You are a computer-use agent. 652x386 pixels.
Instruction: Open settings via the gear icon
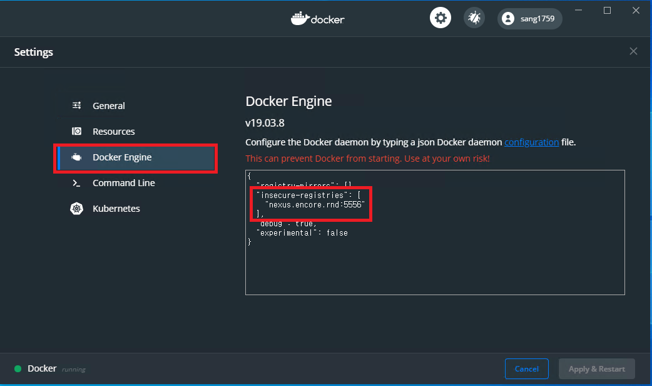click(441, 18)
